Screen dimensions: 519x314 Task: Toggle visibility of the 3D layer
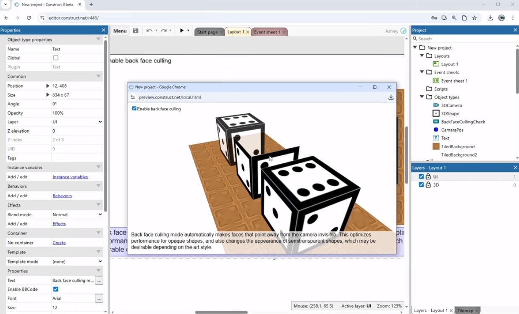click(421, 185)
